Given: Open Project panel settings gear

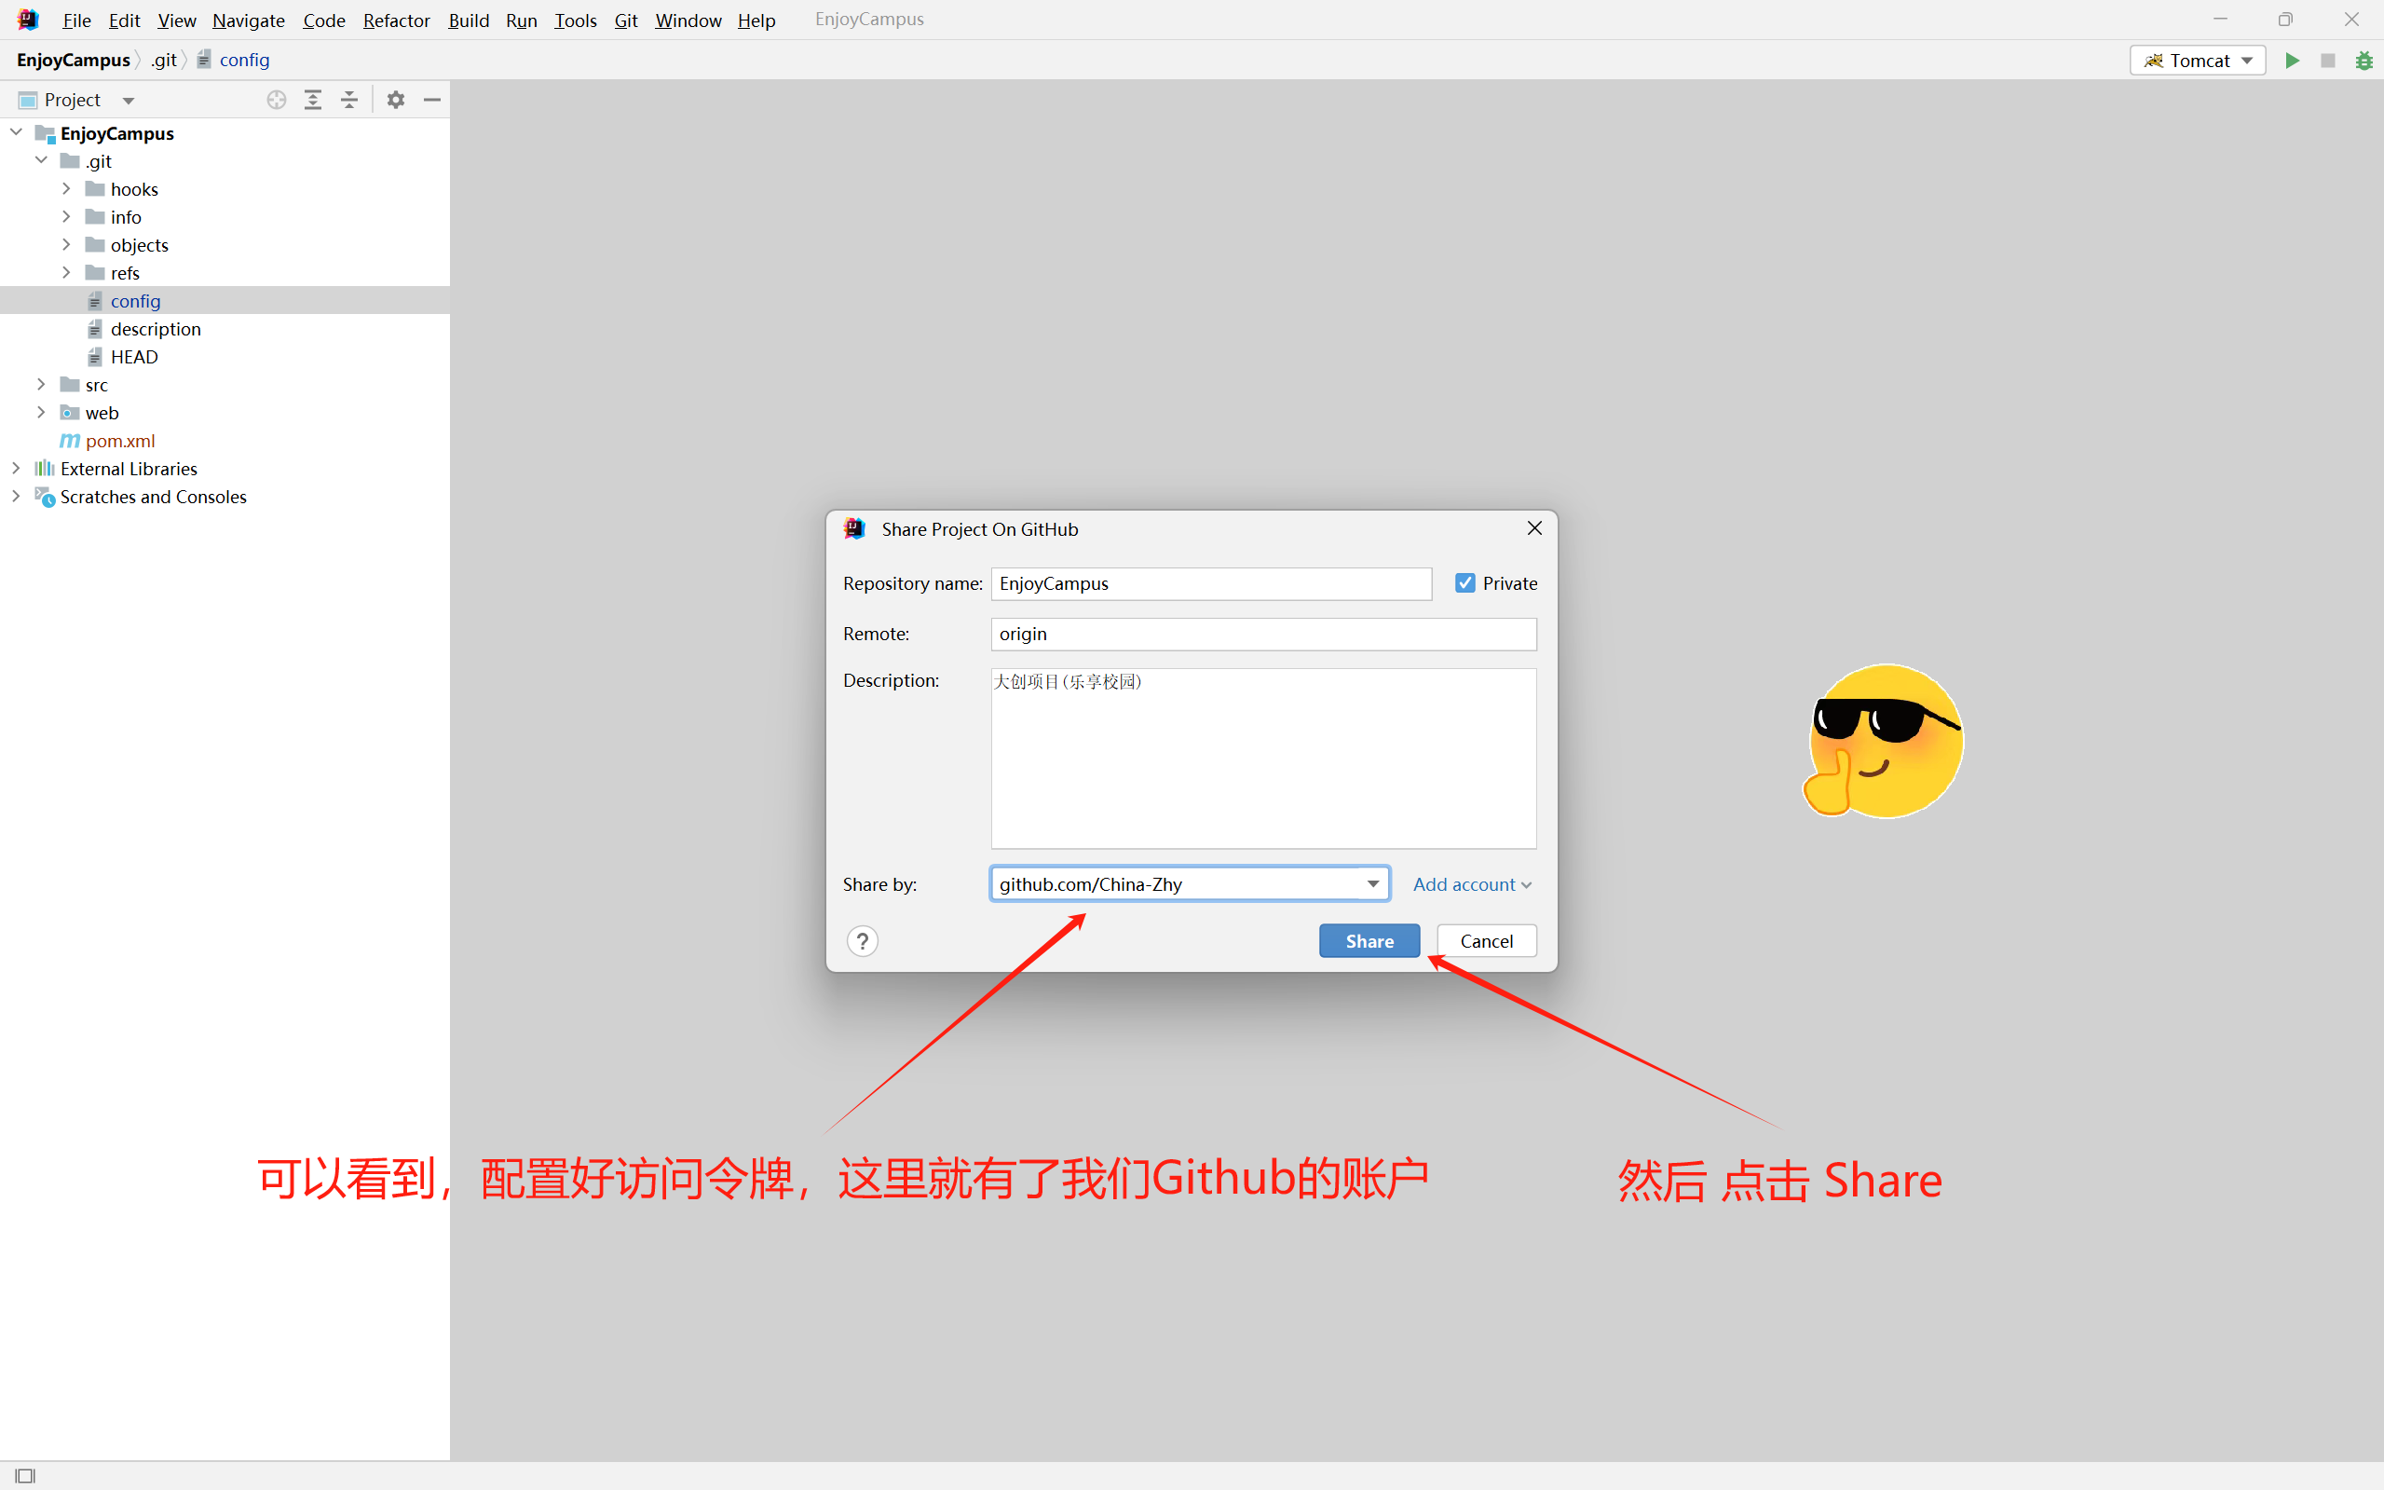Looking at the screenshot, I should click(x=395, y=100).
